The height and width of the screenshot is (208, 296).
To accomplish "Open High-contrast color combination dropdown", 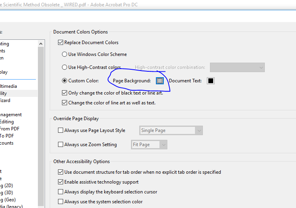I will click(x=237, y=67).
